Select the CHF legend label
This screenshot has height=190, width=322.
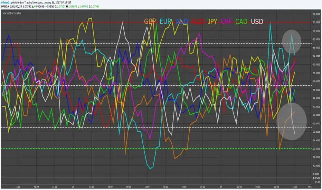[226, 21]
